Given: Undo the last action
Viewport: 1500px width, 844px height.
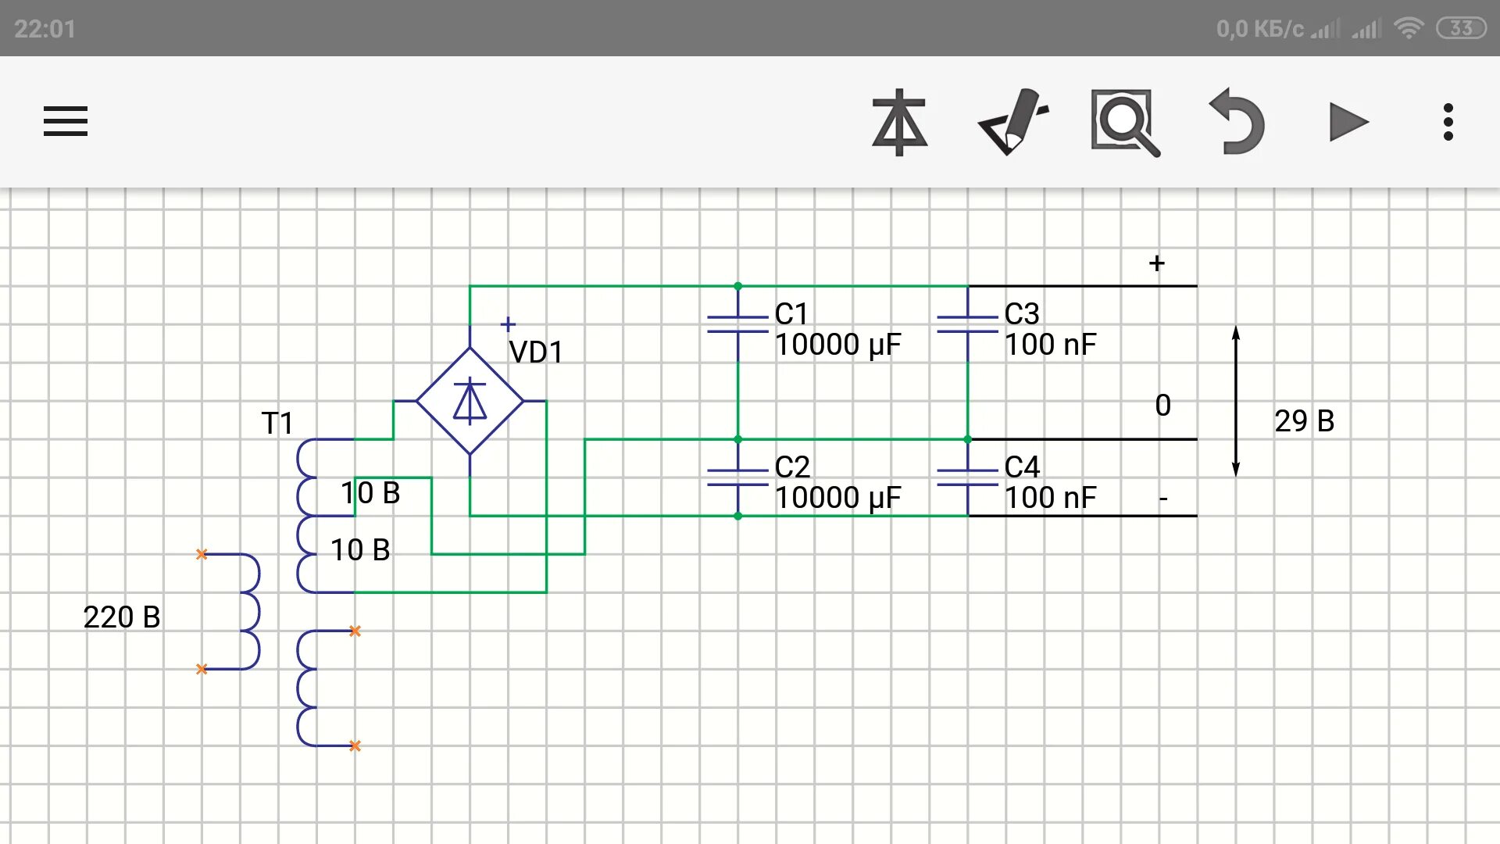Looking at the screenshot, I should point(1237,123).
